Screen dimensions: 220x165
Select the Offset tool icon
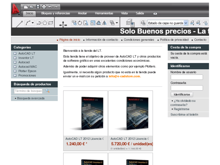(98, 23)
